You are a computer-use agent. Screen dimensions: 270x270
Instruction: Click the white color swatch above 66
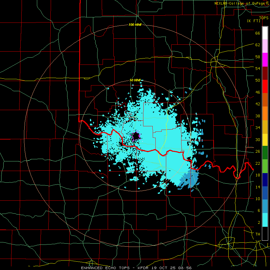[265, 33]
